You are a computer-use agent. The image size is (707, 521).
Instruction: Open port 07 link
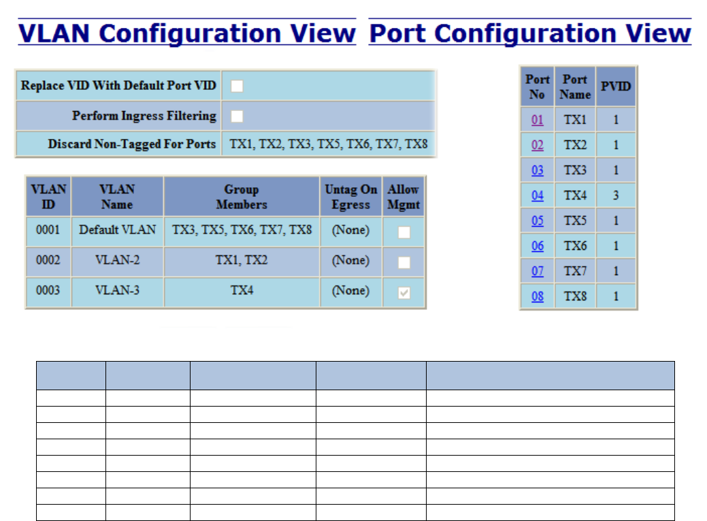pyautogui.click(x=537, y=271)
